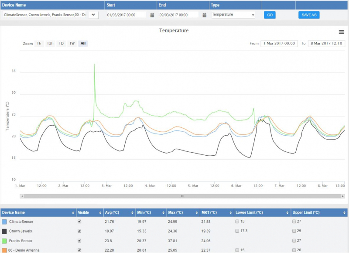
Task: Open the Type Temperature dropdown
Action: tap(233, 15)
